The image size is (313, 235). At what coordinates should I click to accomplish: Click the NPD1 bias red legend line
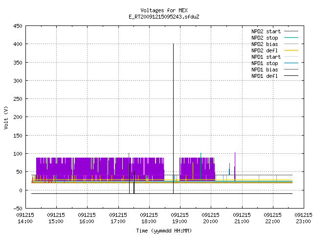click(x=291, y=70)
